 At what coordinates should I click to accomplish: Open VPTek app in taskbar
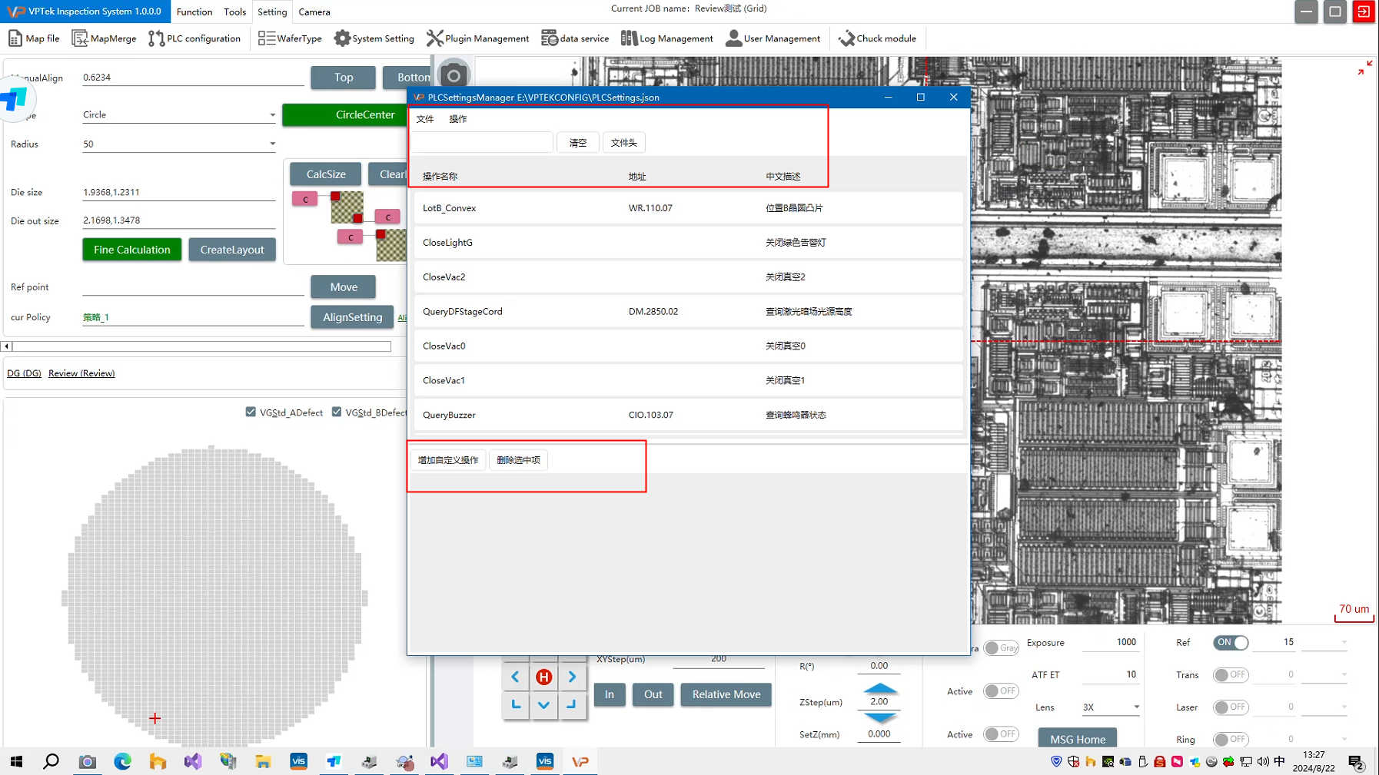pos(580,761)
